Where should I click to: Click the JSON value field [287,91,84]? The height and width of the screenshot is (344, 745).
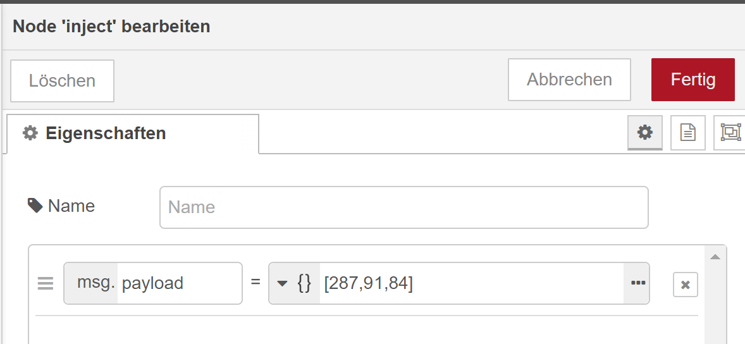click(468, 283)
